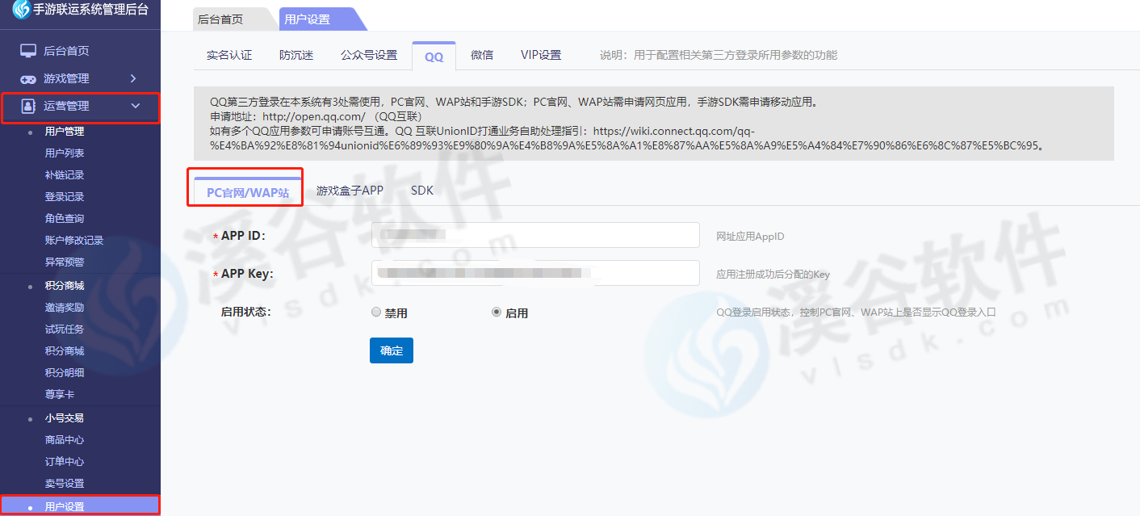1140x516 pixels.
Task: Open 用户列表 in the sidebar
Action: (65, 153)
